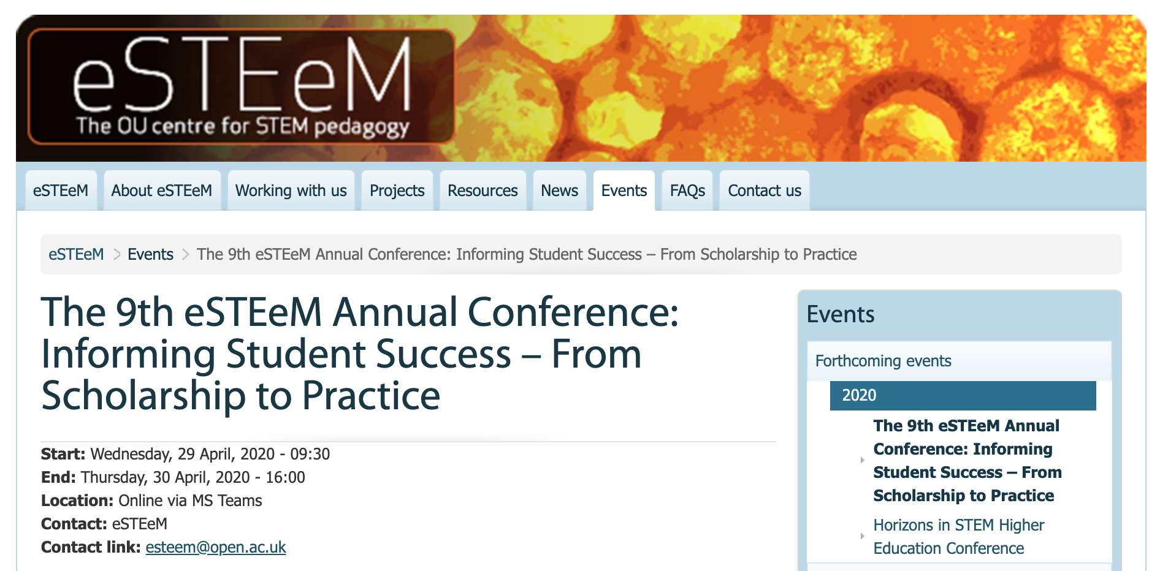Open the Working with us tab

(291, 191)
